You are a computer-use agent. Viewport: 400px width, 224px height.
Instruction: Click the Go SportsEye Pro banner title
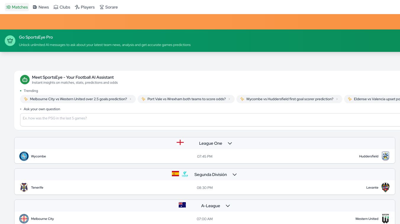[36, 37]
